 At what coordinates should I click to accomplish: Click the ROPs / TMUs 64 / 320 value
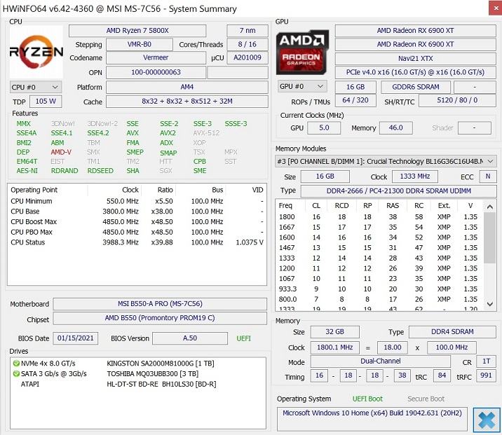(x=355, y=100)
